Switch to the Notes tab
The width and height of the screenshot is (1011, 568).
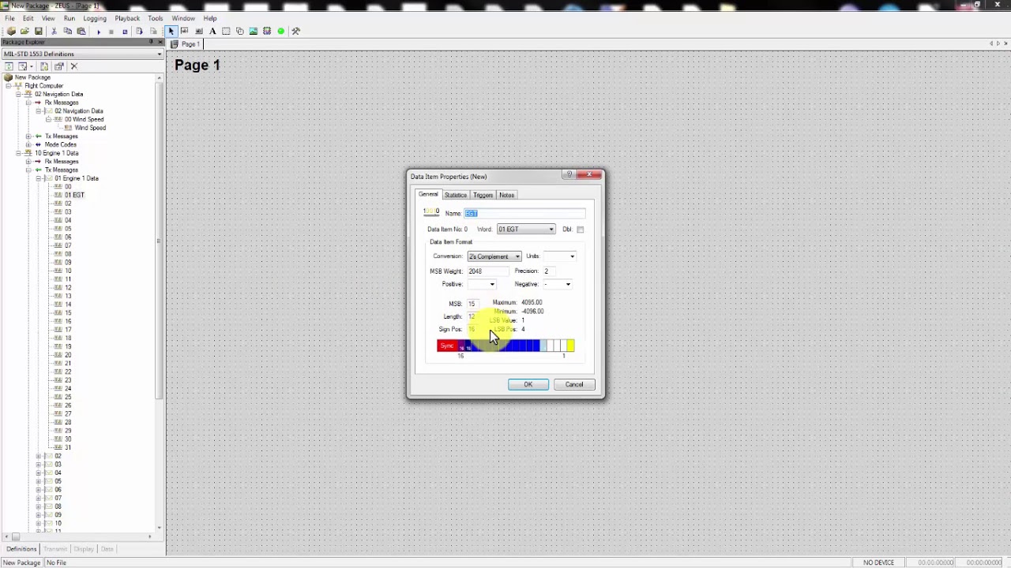click(x=506, y=195)
